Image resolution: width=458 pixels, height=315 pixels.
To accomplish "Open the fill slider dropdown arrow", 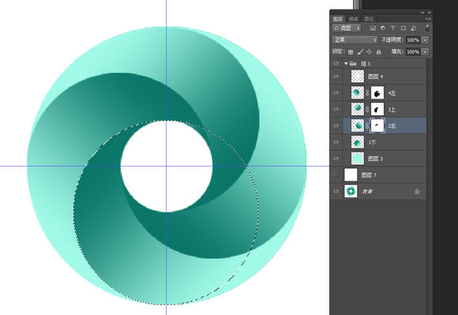I will click(425, 52).
